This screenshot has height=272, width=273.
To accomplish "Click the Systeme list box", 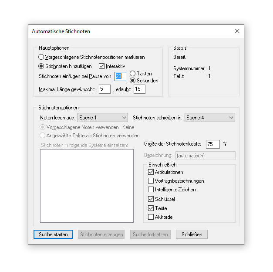I will [87, 186].
